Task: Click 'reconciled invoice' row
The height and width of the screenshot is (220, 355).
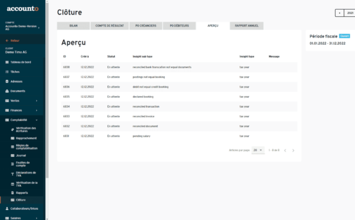Action: tap(179, 117)
